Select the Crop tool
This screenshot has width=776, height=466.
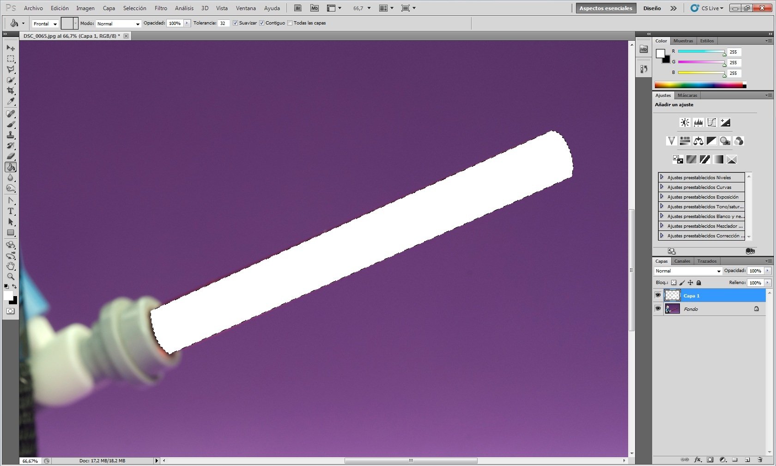[11, 91]
